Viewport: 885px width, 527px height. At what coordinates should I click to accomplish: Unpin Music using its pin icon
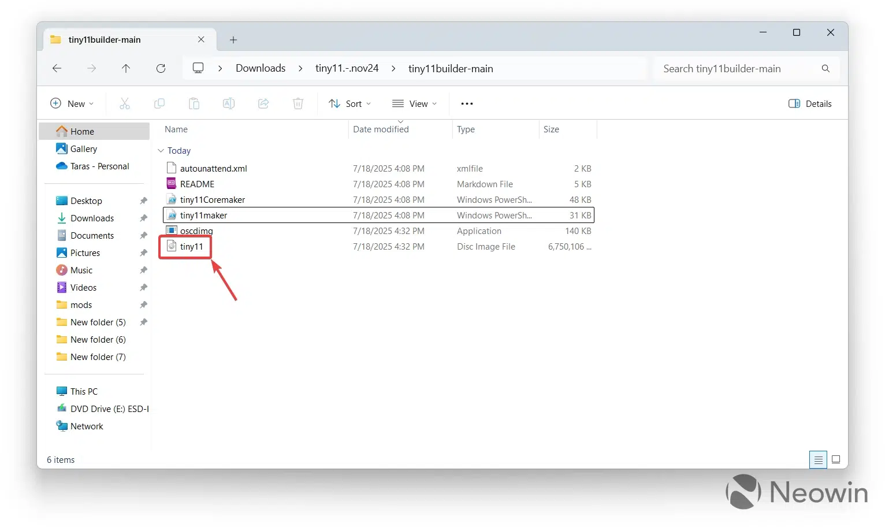pos(143,270)
